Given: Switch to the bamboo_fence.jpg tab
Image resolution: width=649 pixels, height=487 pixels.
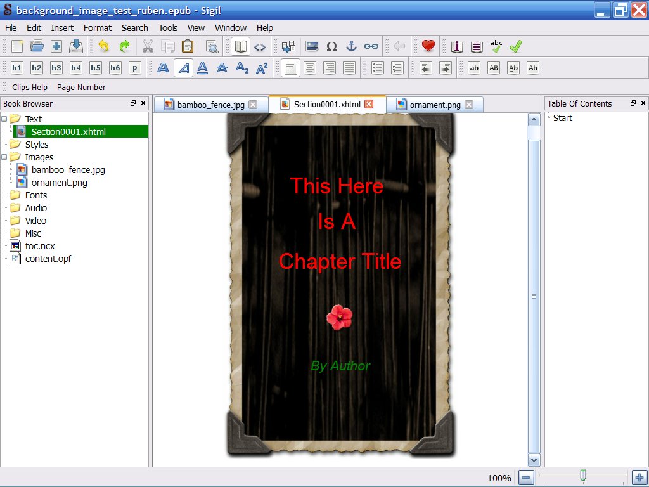Looking at the screenshot, I should point(210,105).
